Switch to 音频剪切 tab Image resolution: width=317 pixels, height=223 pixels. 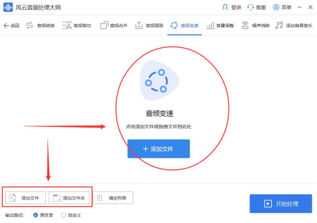82,26
